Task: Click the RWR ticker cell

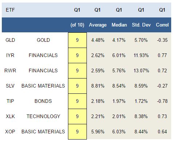Action: point(10,70)
